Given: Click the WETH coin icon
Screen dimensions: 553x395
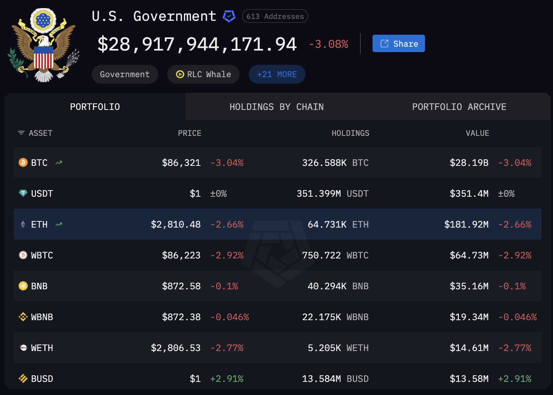Looking at the screenshot, I should tap(23, 348).
